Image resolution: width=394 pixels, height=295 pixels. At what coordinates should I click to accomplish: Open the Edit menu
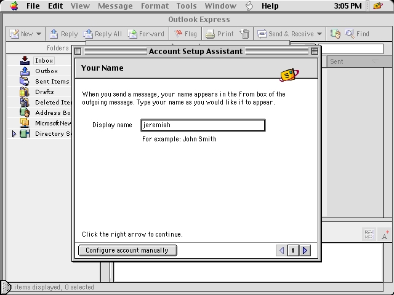point(55,6)
